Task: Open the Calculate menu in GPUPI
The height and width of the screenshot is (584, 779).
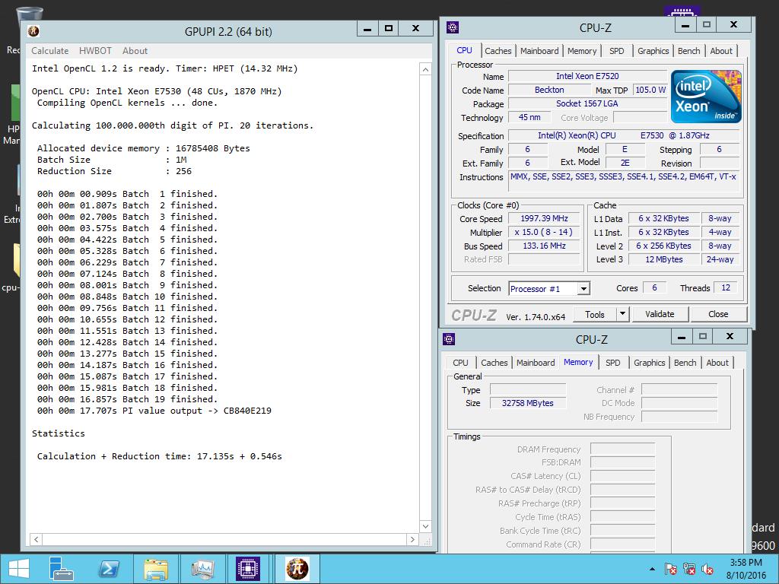Action: click(x=49, y=51)
